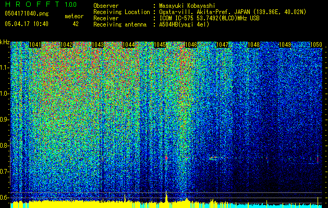Click the 1046 time marker
The width and height of the screenshot is (328, 208).
click(x=191, y=45)
